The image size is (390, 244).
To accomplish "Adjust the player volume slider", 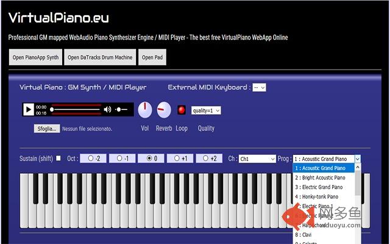I will coord(122,109).
